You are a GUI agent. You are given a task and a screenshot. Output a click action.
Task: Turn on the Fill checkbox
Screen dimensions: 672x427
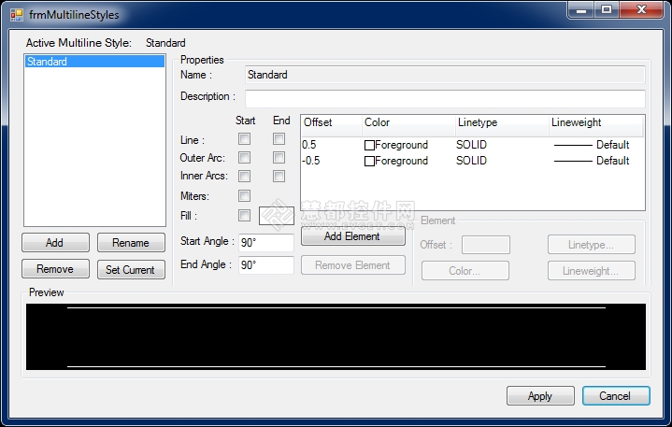244,215
